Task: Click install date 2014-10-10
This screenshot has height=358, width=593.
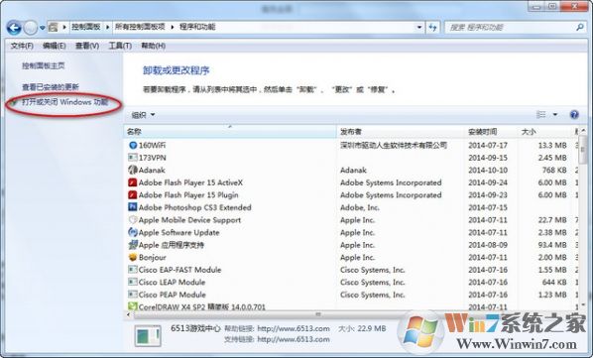Action: point(488,171)
